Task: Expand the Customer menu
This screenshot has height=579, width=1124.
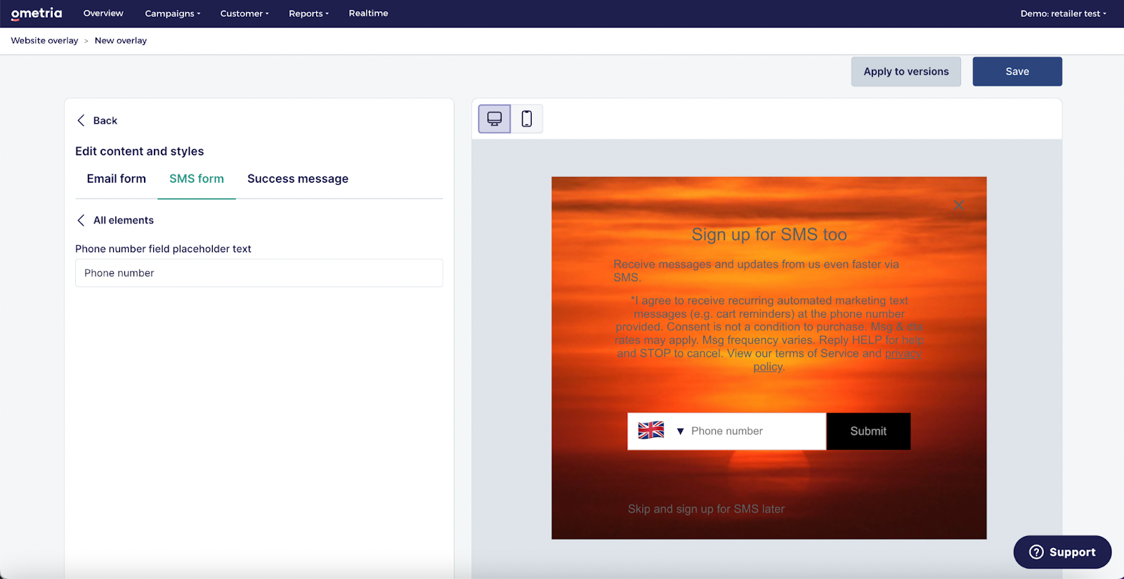Action: pyautogui.click(x=244, y=13)
